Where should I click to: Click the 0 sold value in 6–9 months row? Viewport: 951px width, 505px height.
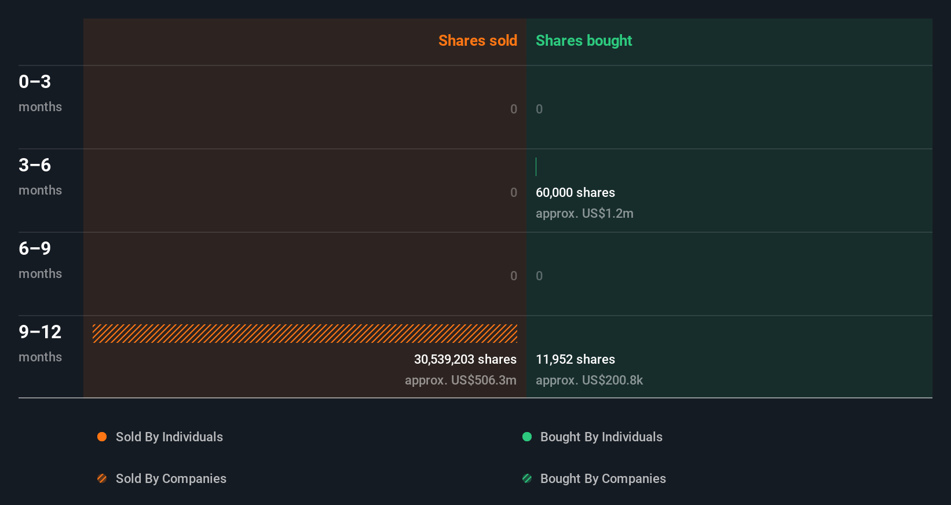(514, 276)
